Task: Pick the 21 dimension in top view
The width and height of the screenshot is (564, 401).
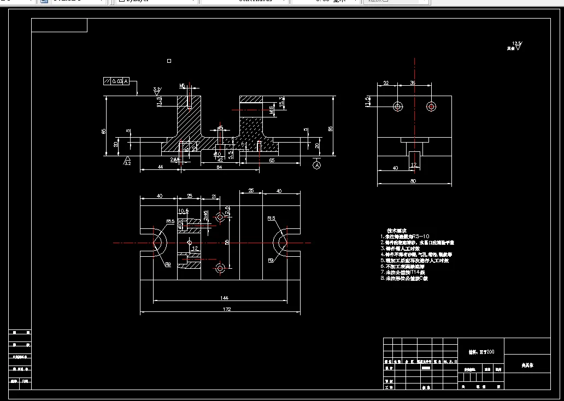Action: pos(214,196)
